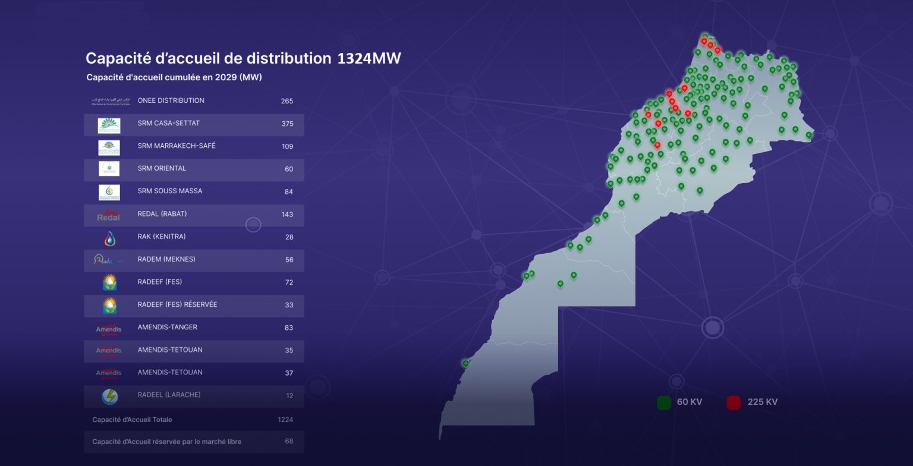Select the RAK Kenitra water drop logo
913x466 pixels.
109,238
